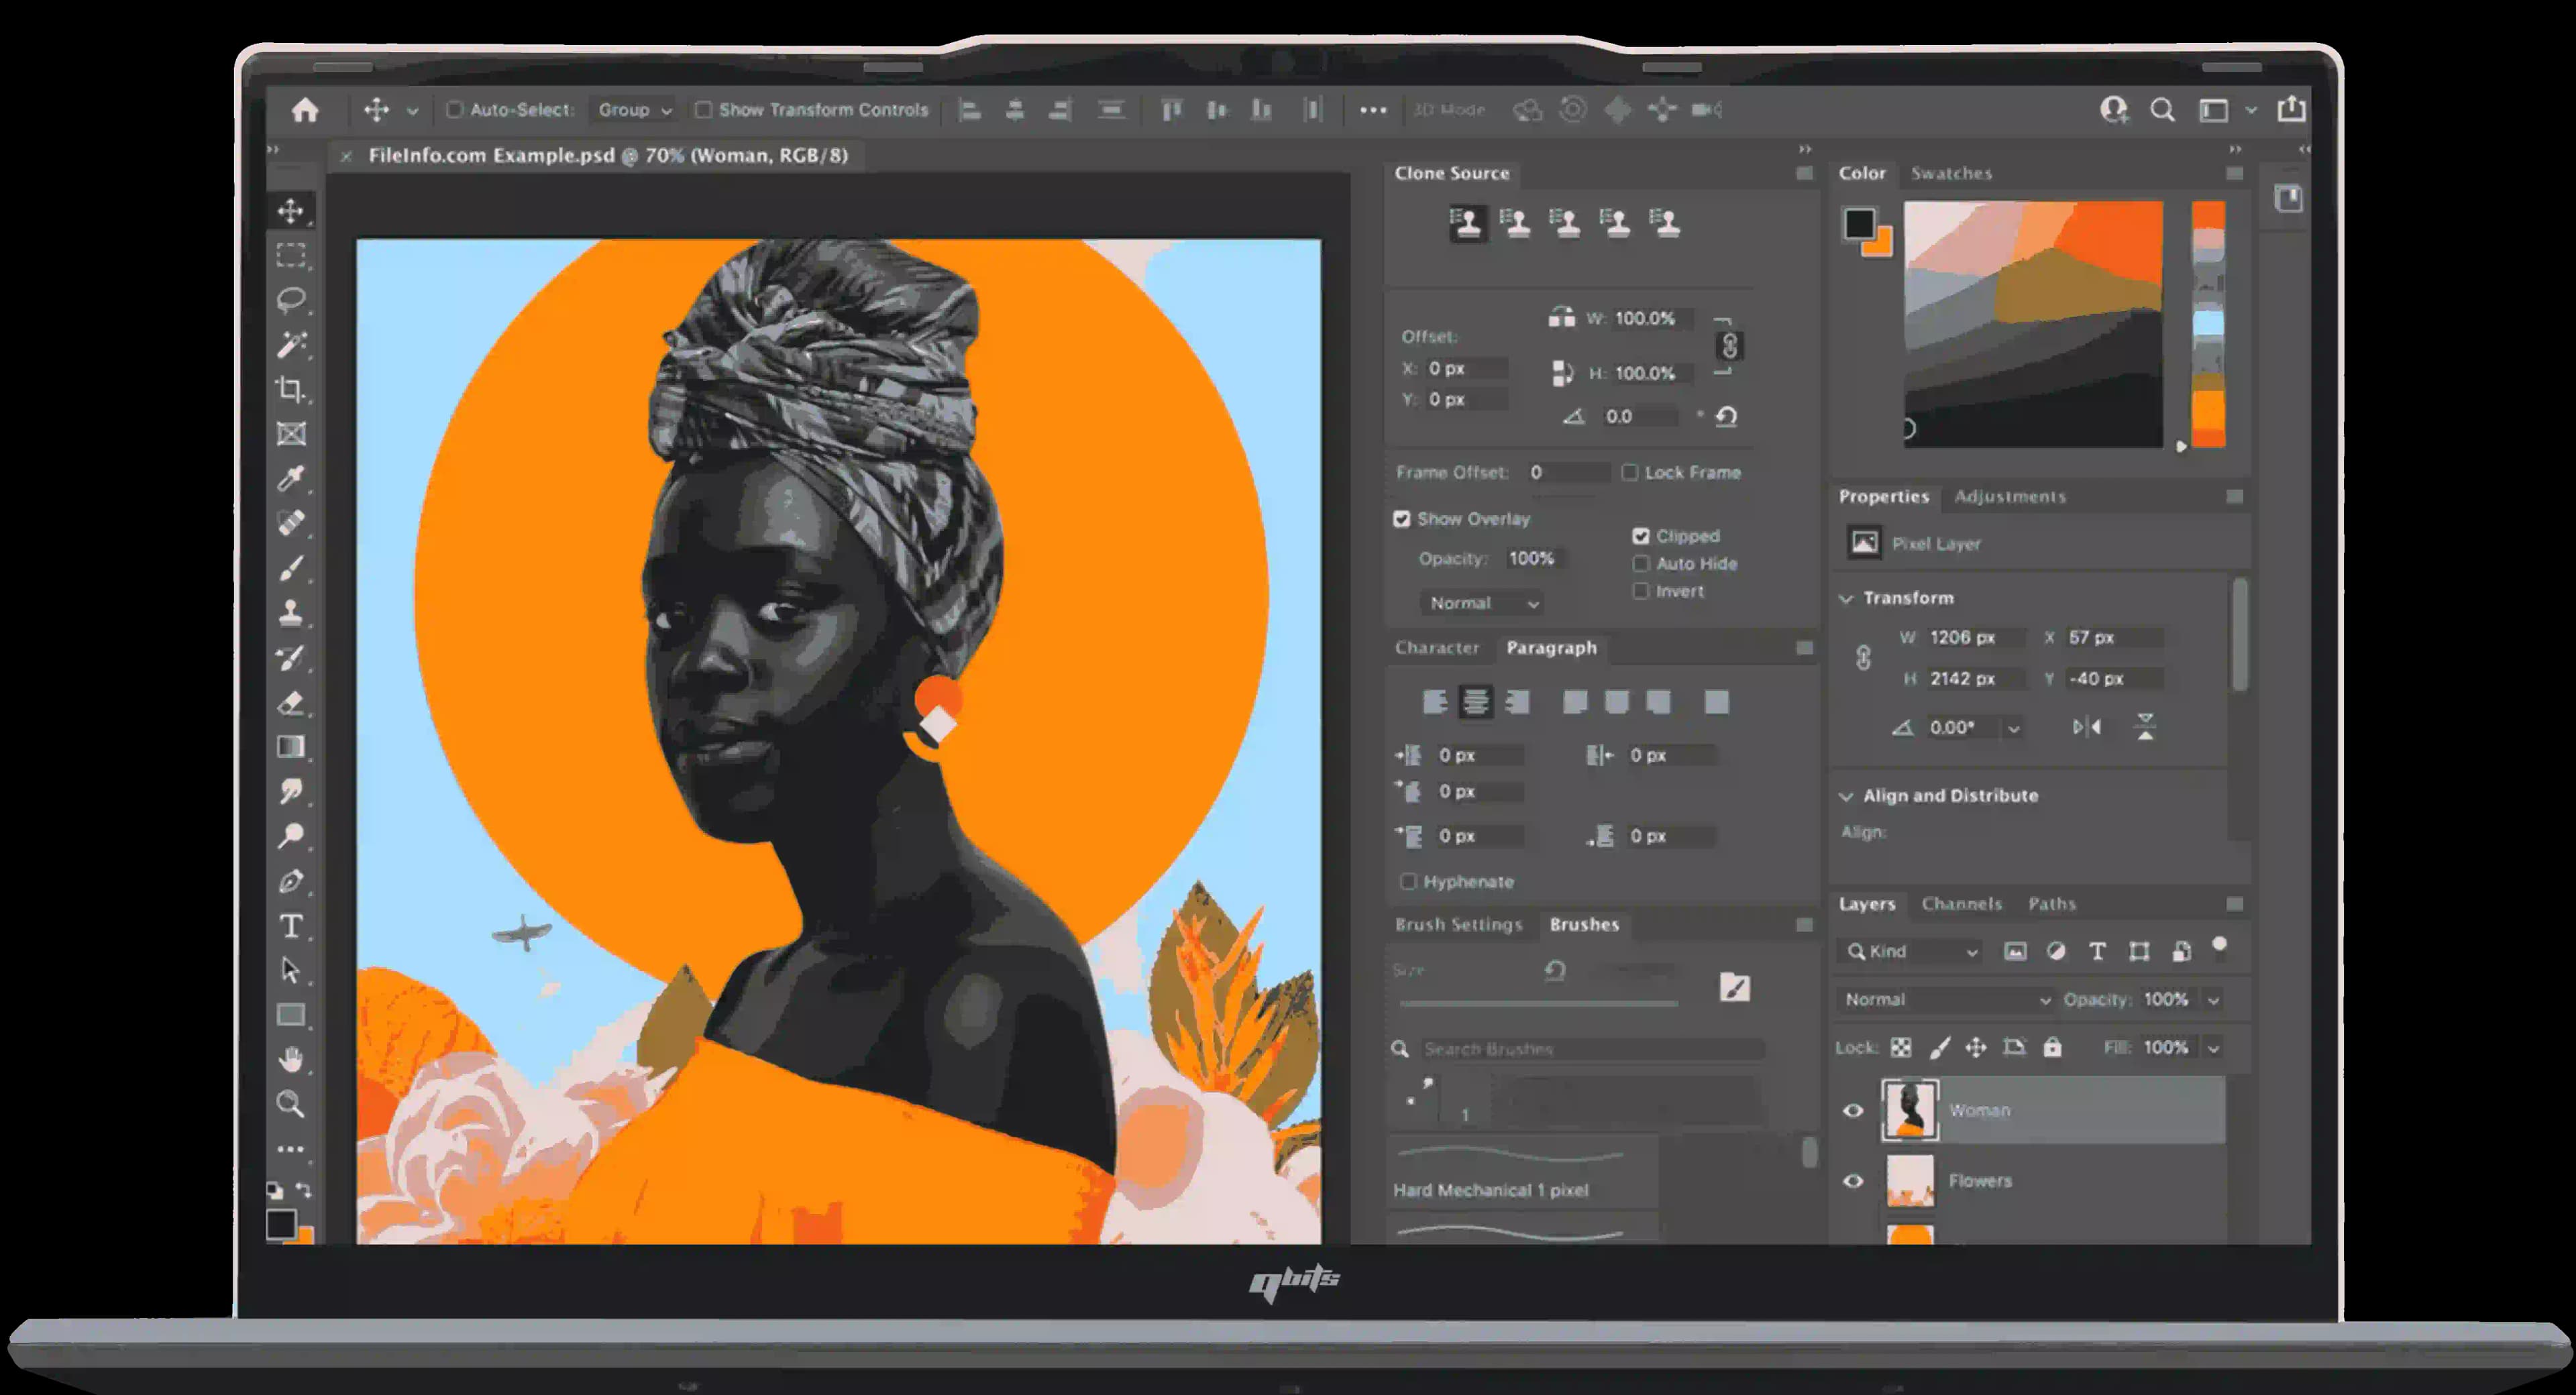Click the Home icon in the options bar

point(305,110)
